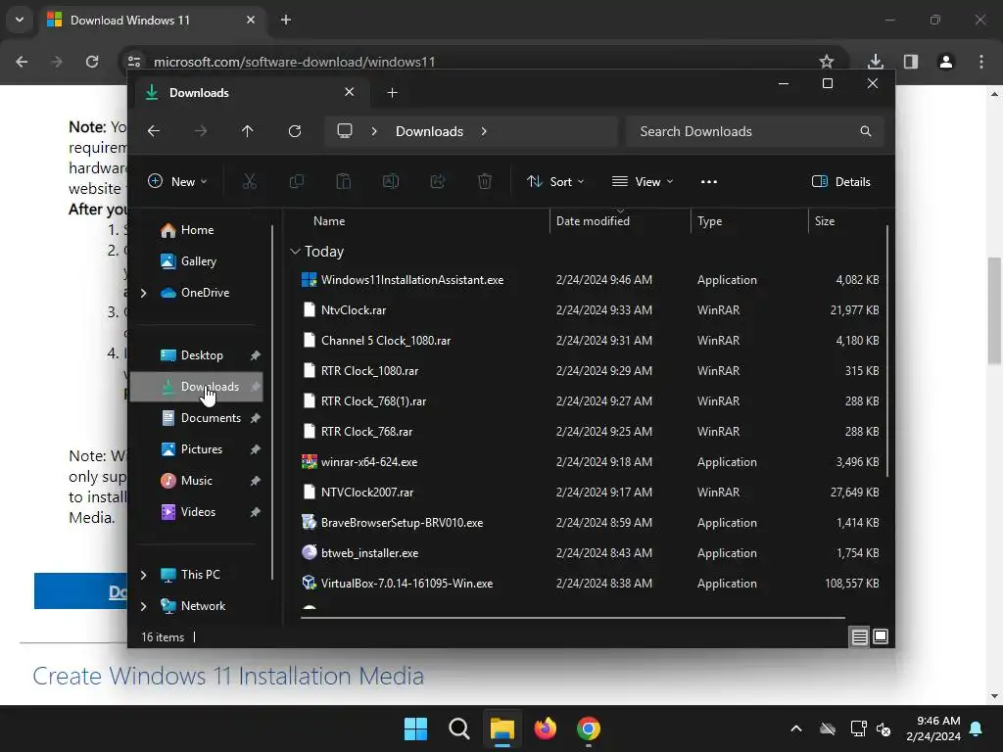Screen dimensions: 1003x752
Task: Open notification bell in system tray
Action: 977,728
